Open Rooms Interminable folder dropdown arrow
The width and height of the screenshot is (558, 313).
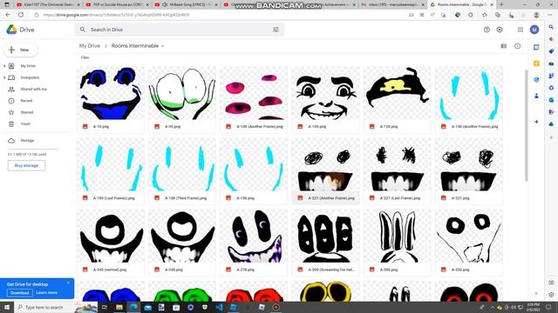pyautogui.click(x=163, y=46)
